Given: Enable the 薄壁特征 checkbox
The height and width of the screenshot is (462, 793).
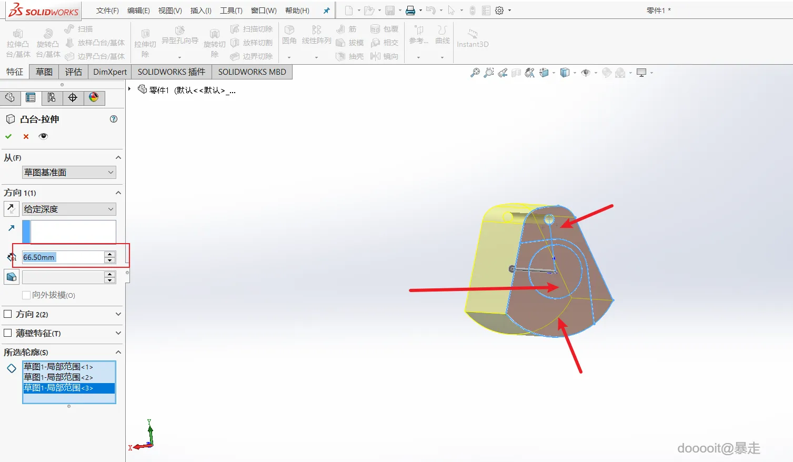Looking at the screenshot, I should coord(8,333).
